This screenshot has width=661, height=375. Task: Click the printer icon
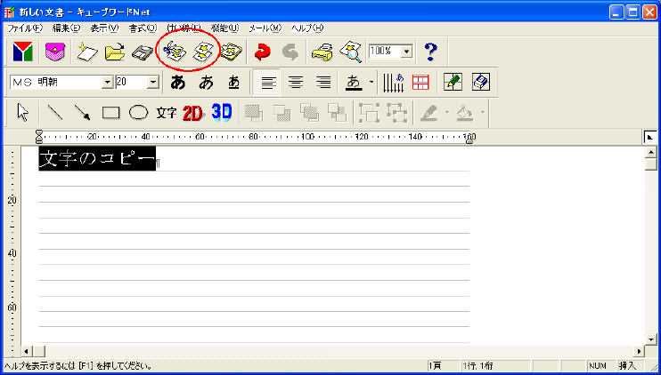click(321, 52)
